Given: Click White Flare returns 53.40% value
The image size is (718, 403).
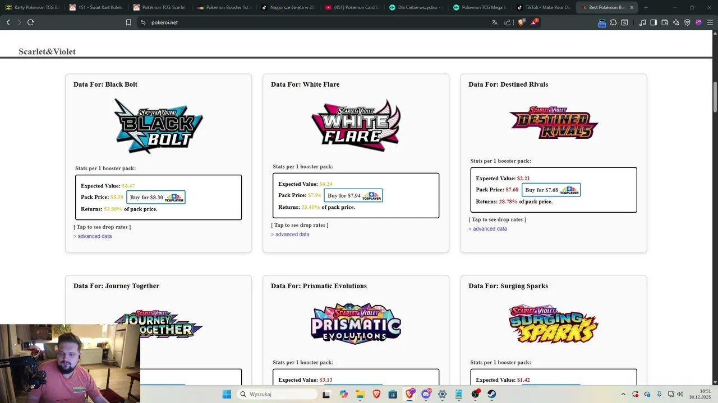Looking at the screenshot, I should tap(311, 207).
